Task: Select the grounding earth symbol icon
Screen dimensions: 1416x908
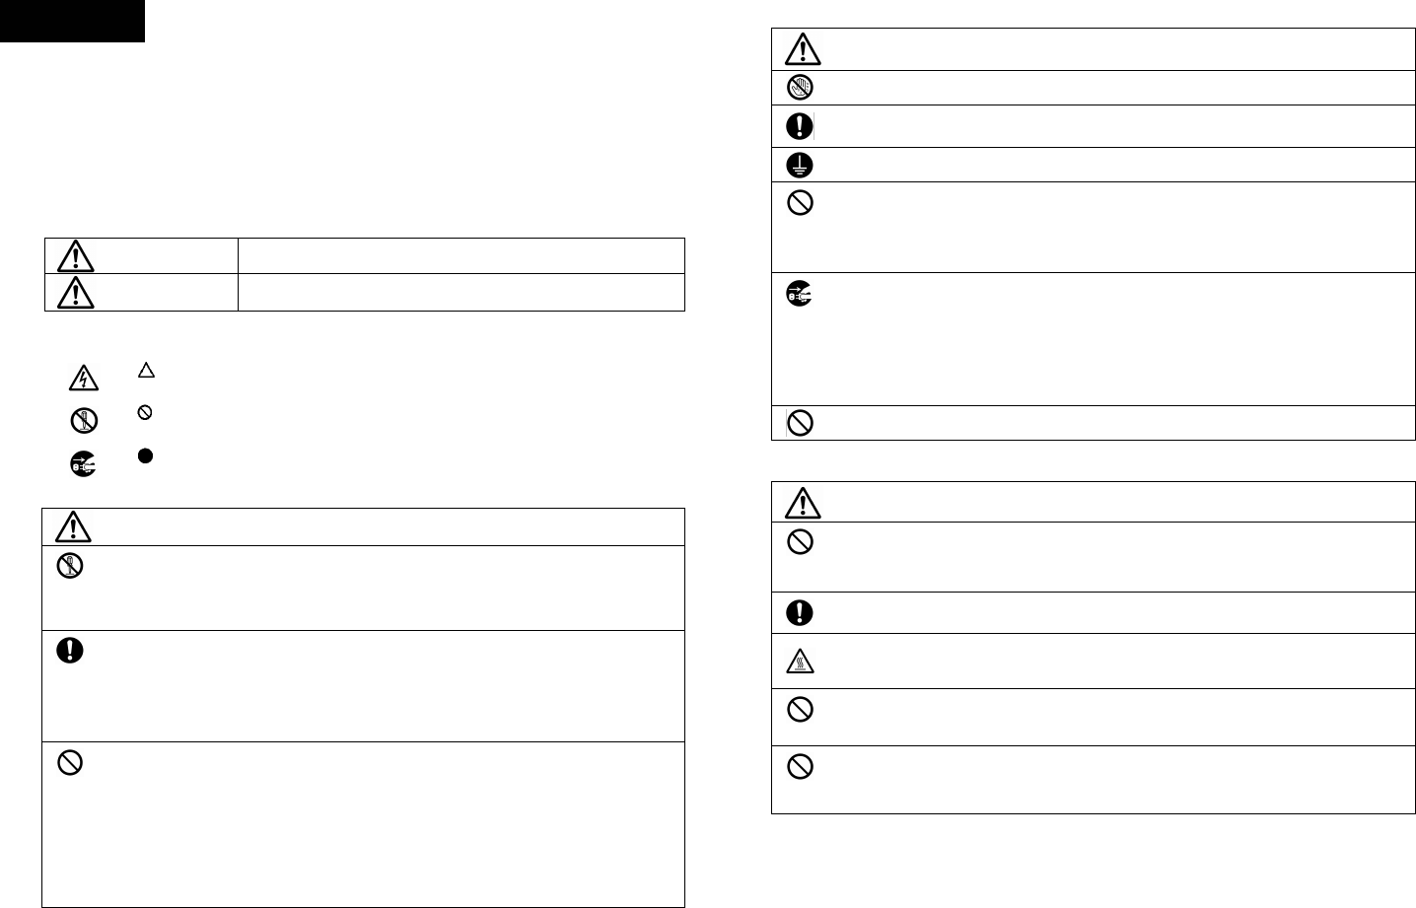Action: (x=801, y=165)
